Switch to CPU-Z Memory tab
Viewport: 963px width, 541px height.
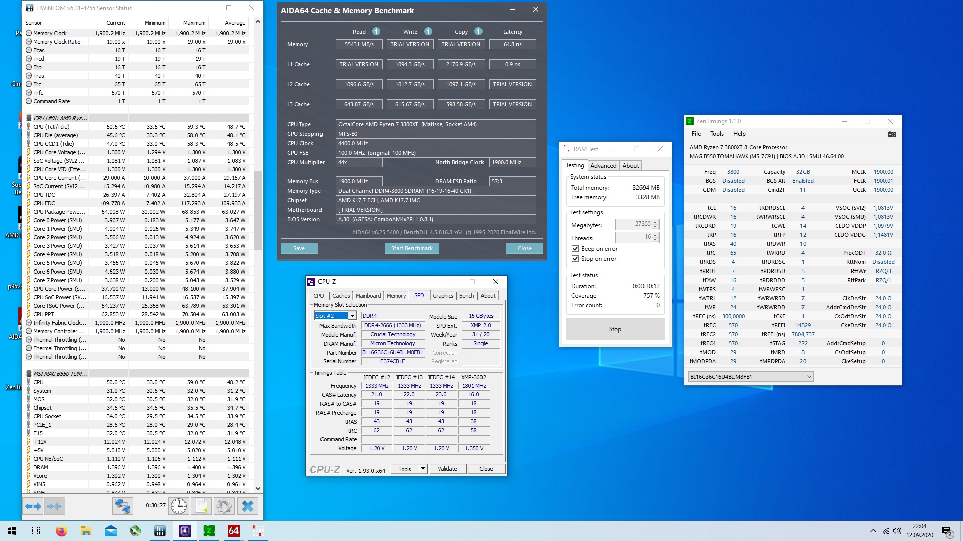tap(396, 296)
